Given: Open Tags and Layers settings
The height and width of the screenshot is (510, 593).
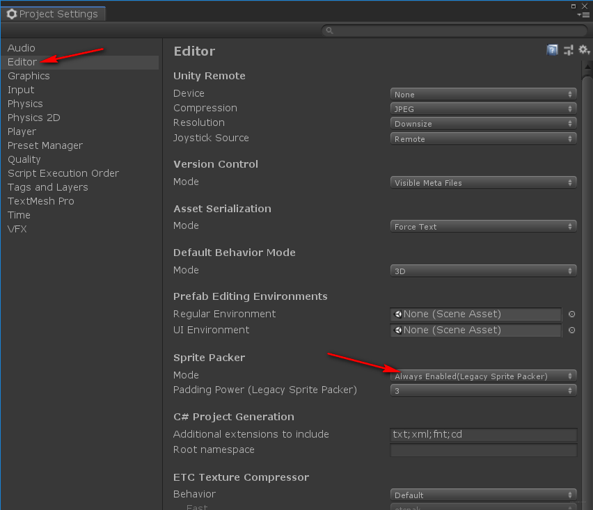Looking at the screenshot, I should click(47, 188).
